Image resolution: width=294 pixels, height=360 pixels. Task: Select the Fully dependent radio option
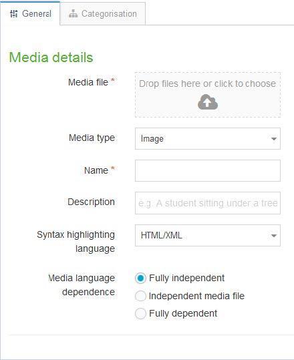tap(140, 314)
